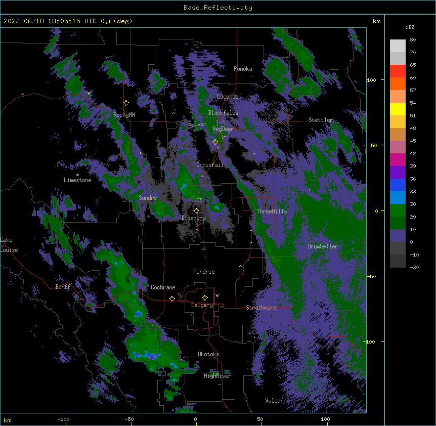Click the Base_Reflectivity title
Screen dimensions: 436x426
click(x=218, y=8)
